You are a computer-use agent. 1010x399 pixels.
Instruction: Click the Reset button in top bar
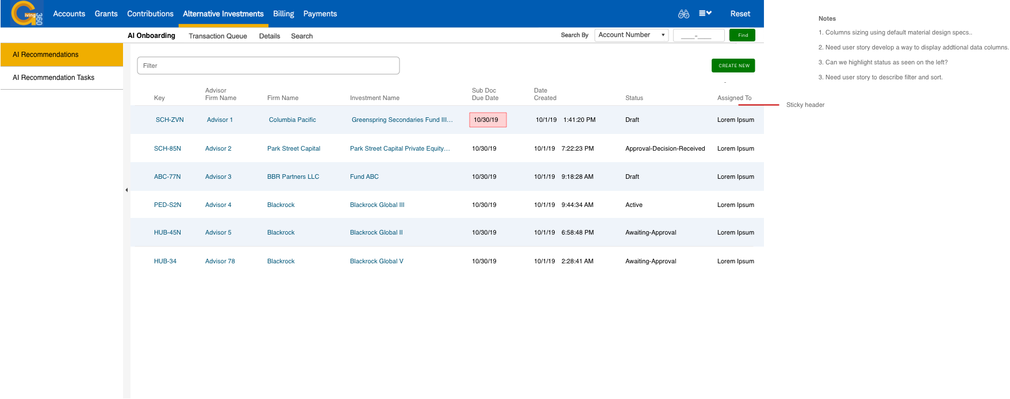point(740,14)
